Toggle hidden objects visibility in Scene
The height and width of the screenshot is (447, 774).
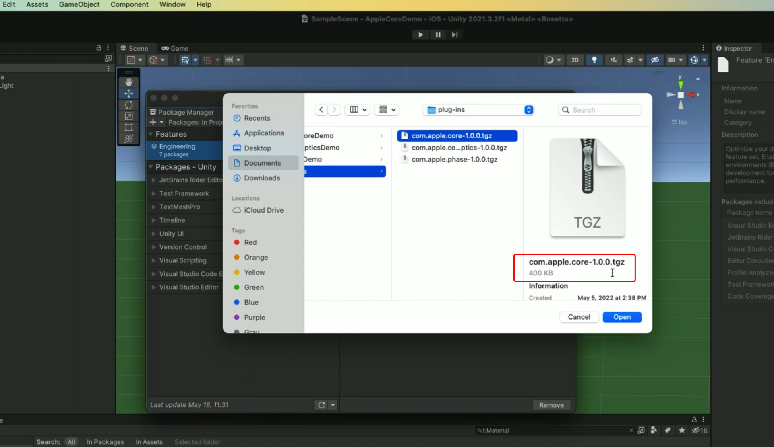click(x=655, y=60)
